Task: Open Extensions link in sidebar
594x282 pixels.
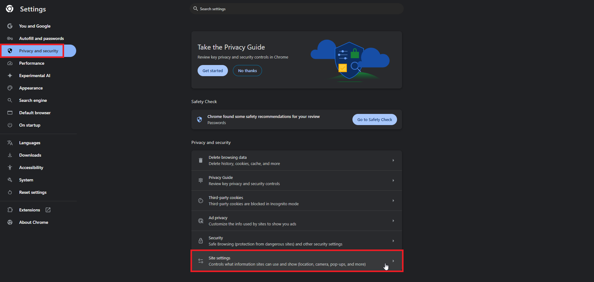Action: pyautogui.click(x=29, y=210)
